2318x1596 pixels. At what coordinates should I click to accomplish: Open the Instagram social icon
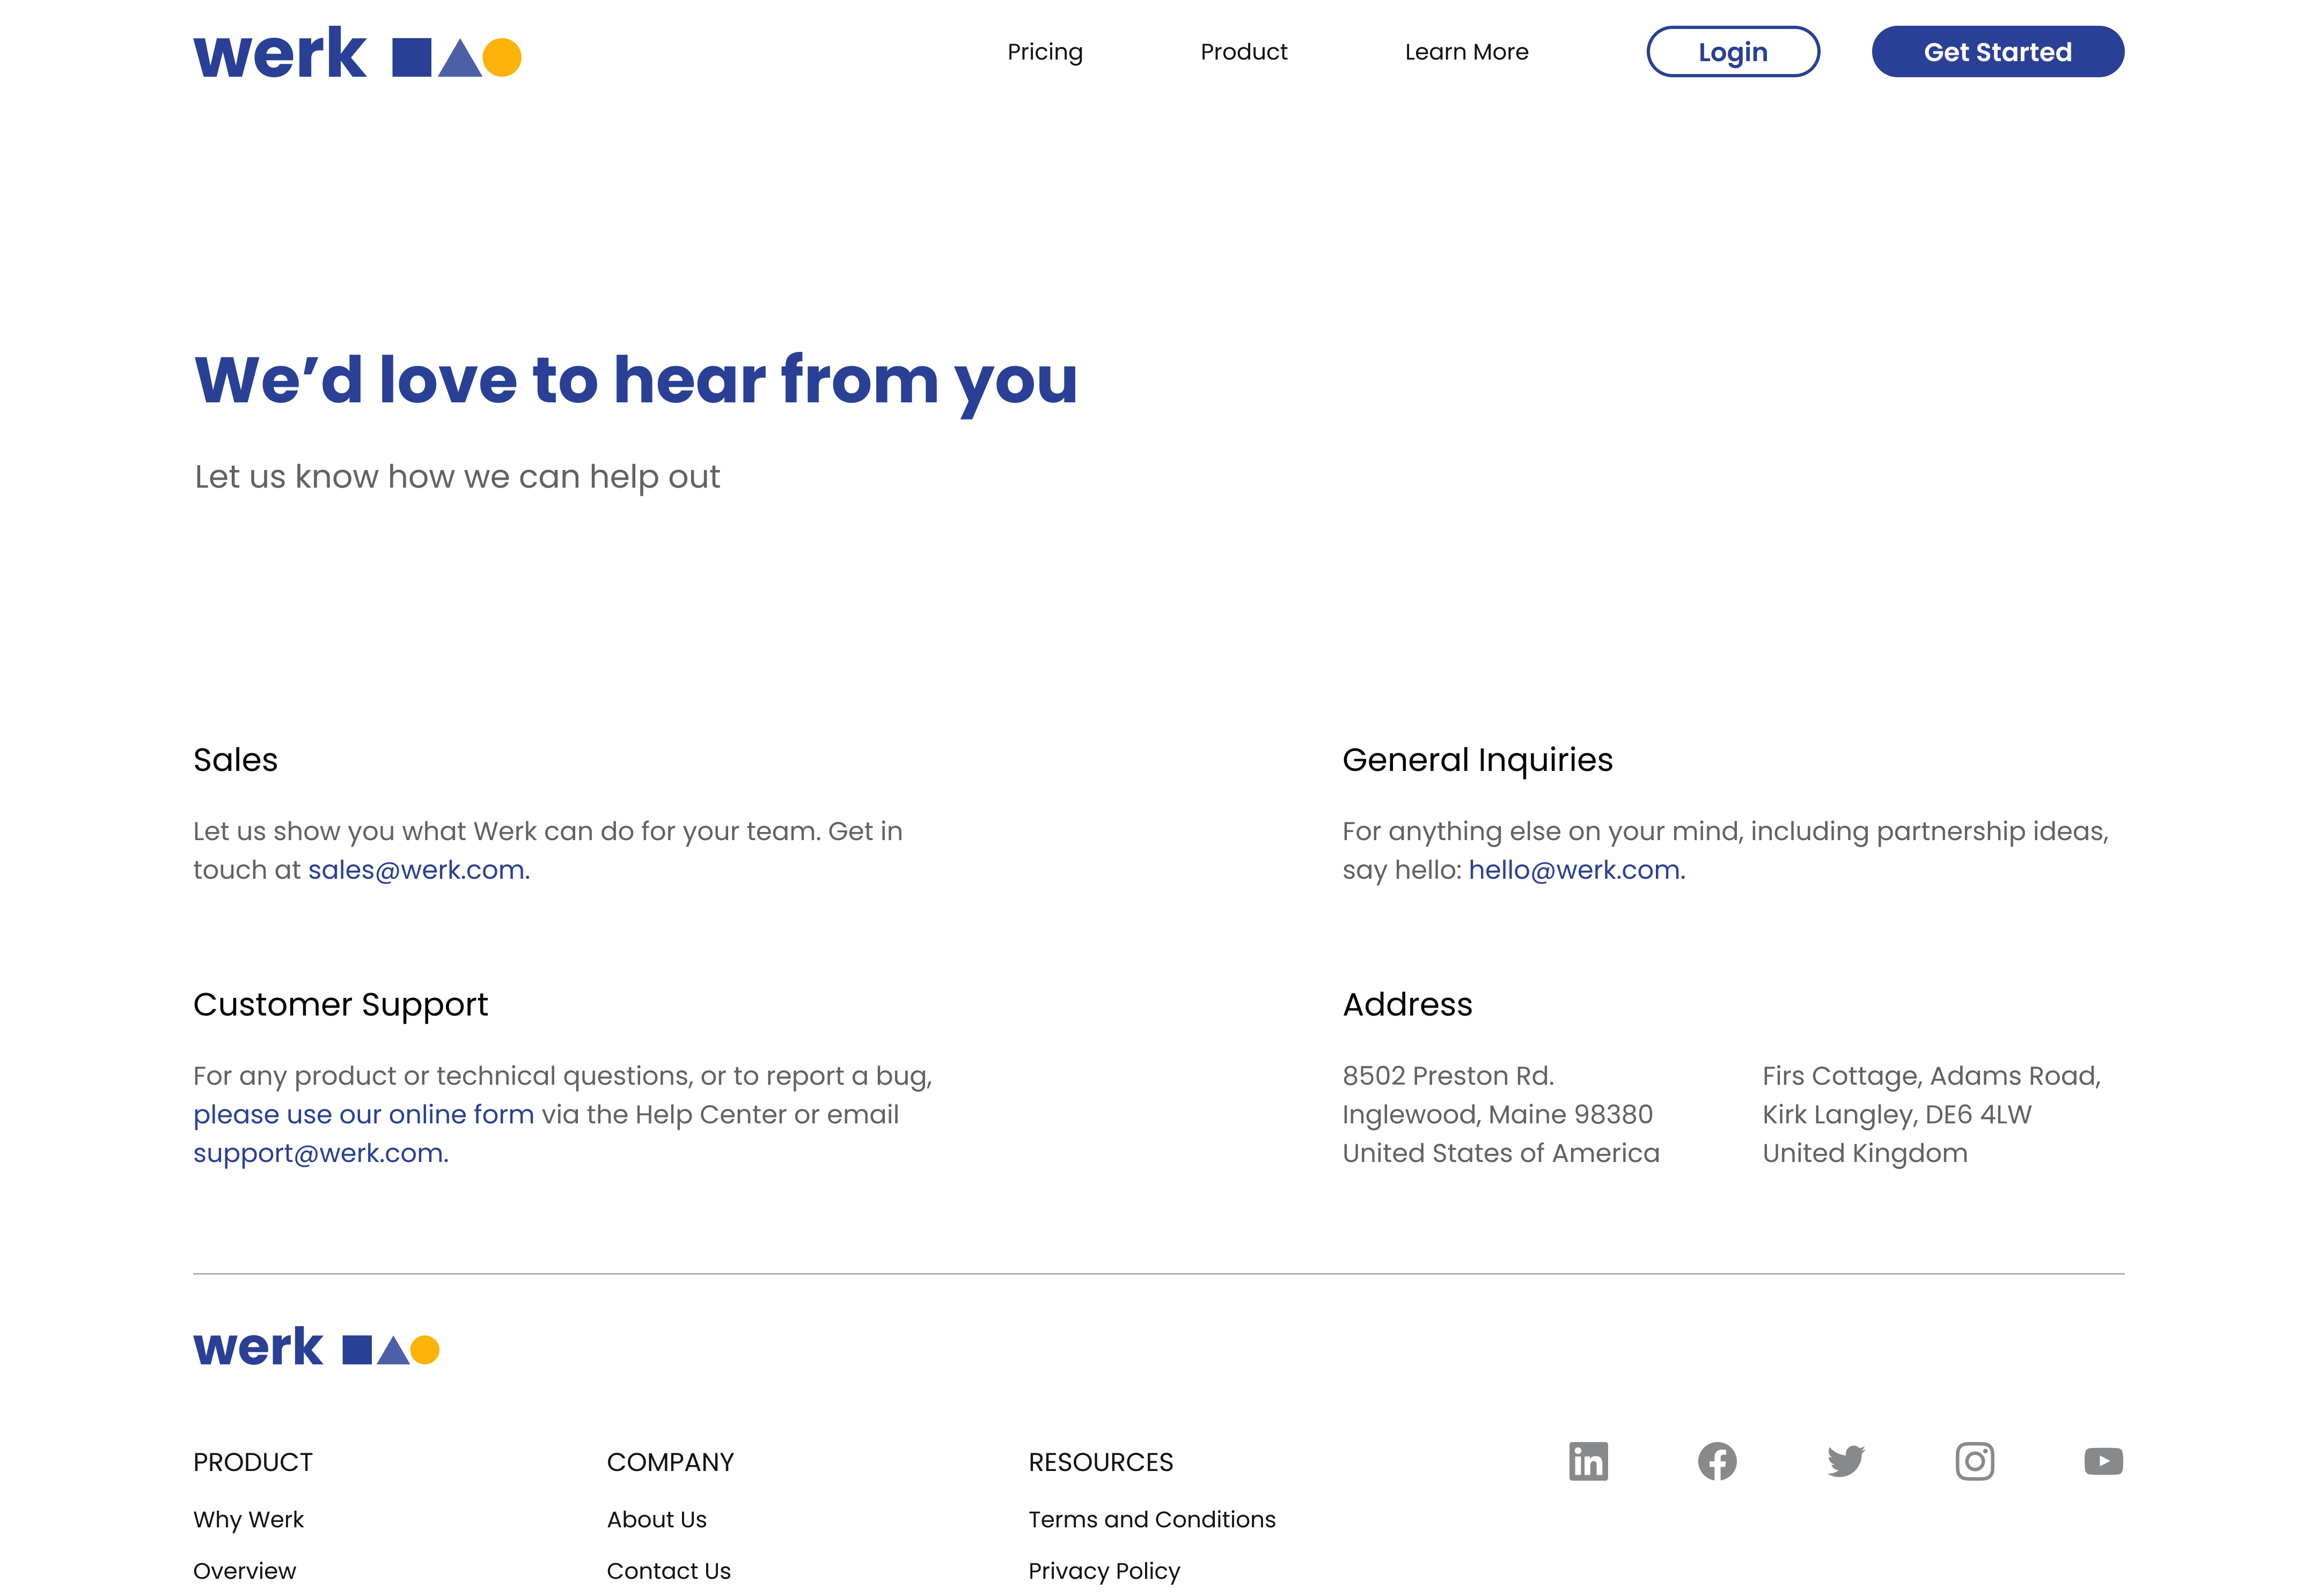[1974, 1461]
